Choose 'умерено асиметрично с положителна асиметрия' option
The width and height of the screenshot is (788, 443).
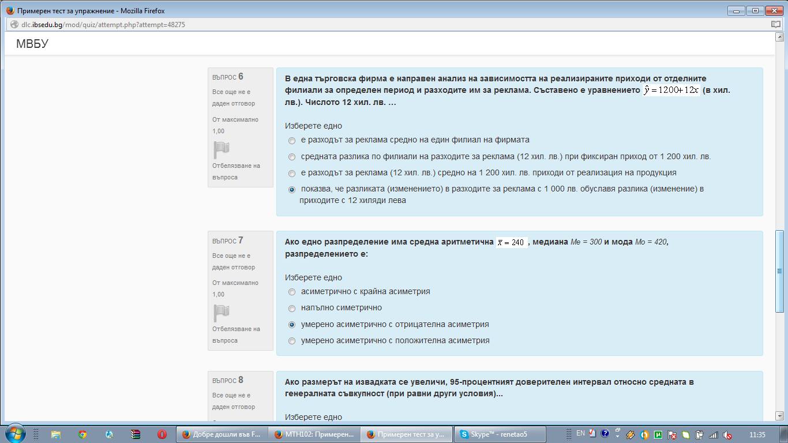(292, 341)
